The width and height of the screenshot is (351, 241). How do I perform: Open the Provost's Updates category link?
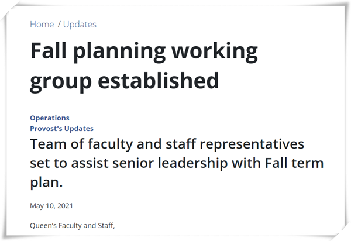62,129
